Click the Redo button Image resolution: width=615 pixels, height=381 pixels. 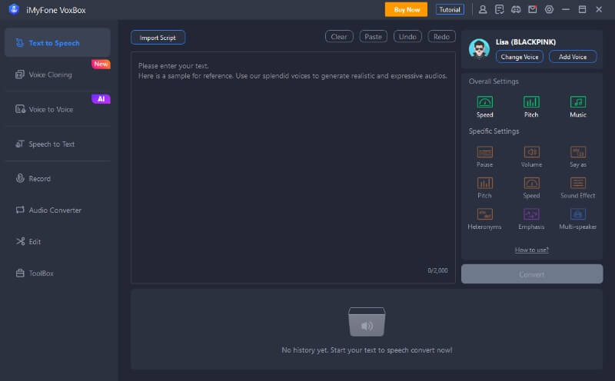click(441, 36)
